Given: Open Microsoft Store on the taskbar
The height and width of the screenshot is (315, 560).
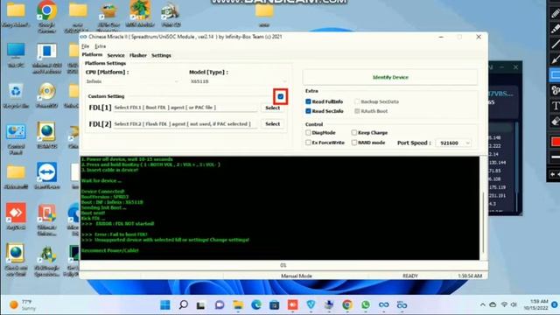Looking at the screenshot, I should click(274, 305).
